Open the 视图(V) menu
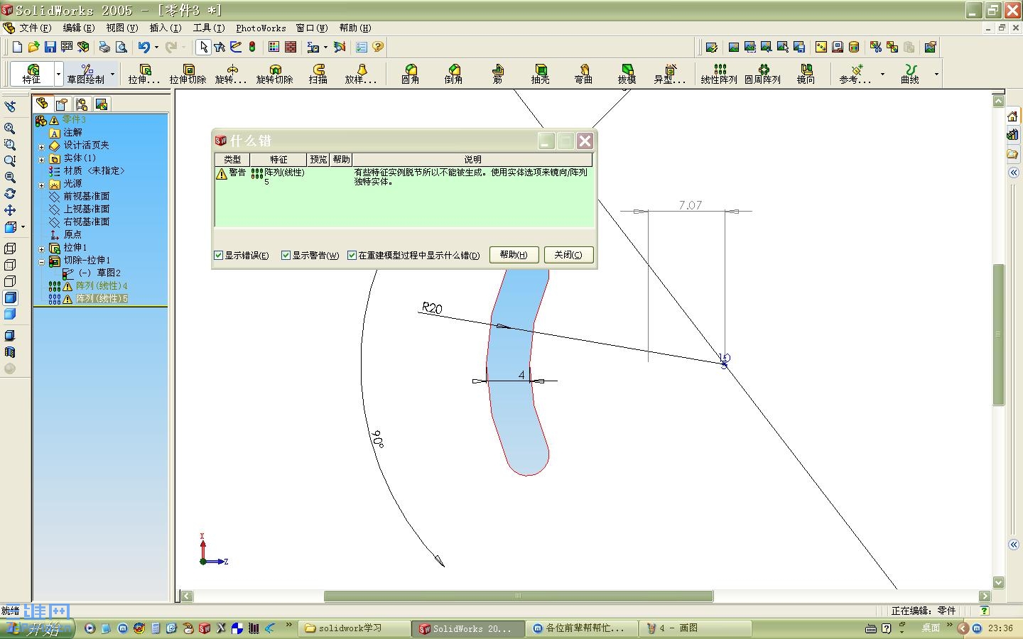1023x639 pixels. (122, 28)
